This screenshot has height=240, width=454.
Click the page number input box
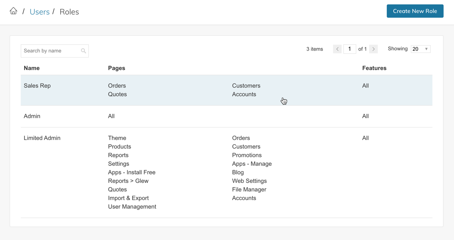(x=349, y=49)
